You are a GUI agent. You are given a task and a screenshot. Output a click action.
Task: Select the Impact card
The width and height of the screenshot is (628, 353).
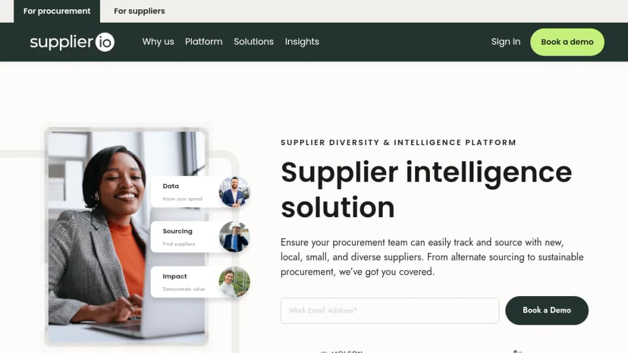point(199,282)
